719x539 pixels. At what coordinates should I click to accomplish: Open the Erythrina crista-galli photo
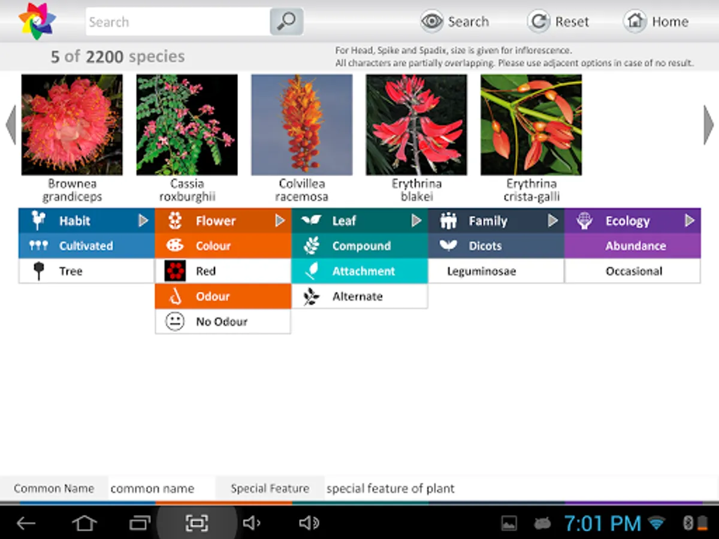point(531,125)
